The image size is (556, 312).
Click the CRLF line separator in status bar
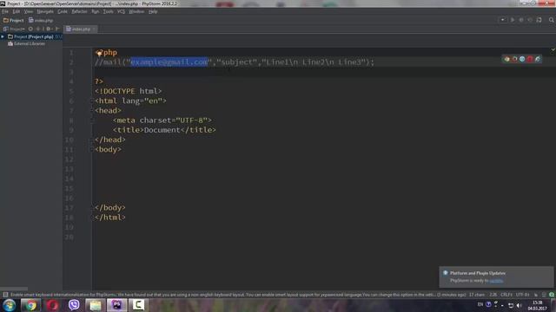(506, 295)
